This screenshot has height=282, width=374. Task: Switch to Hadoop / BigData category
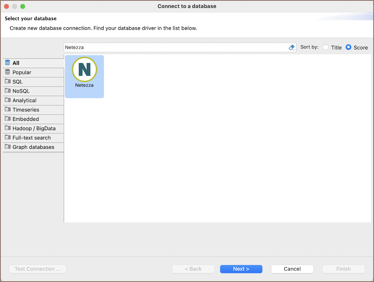tap(34, 128)
